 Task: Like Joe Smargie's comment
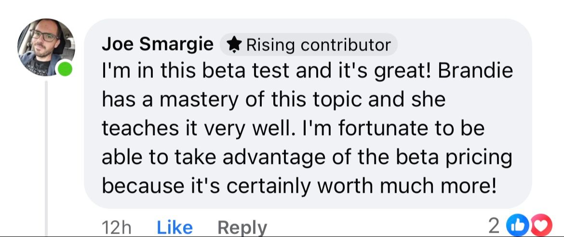[175, 227]
